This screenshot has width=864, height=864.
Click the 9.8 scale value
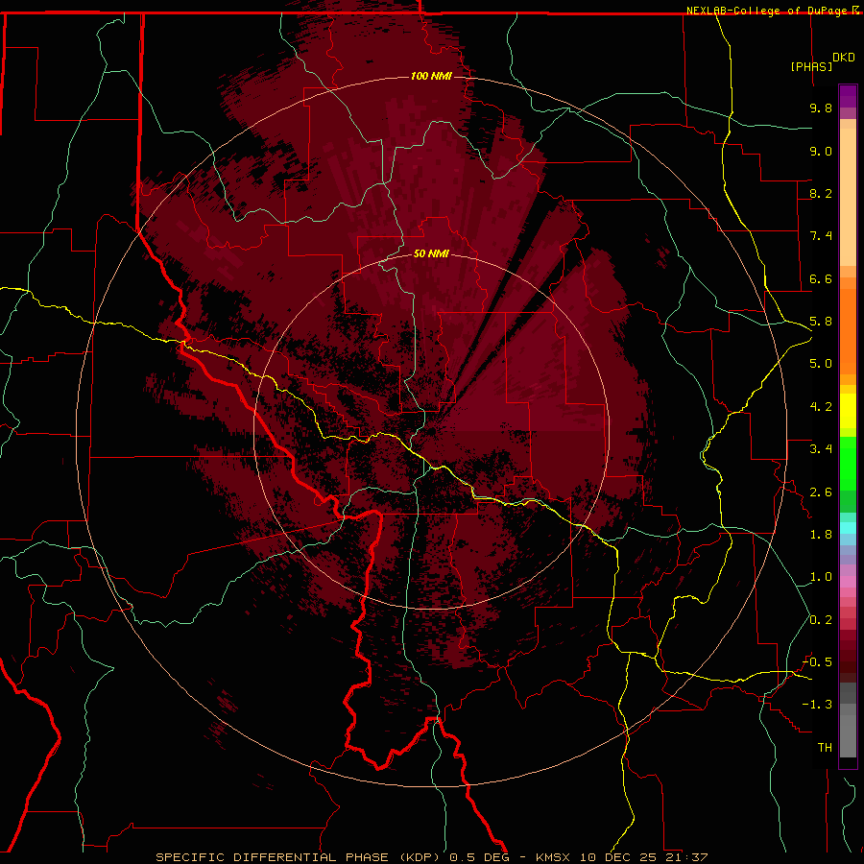[821, 108]
